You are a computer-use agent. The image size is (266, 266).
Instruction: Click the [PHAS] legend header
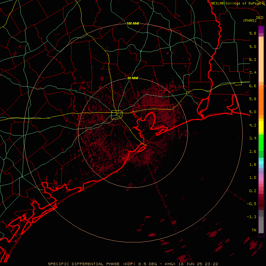250,20
